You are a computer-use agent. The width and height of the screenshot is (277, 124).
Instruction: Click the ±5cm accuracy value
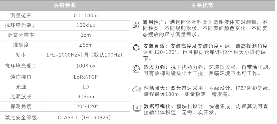pyautogui.click(x=86, y=45)
